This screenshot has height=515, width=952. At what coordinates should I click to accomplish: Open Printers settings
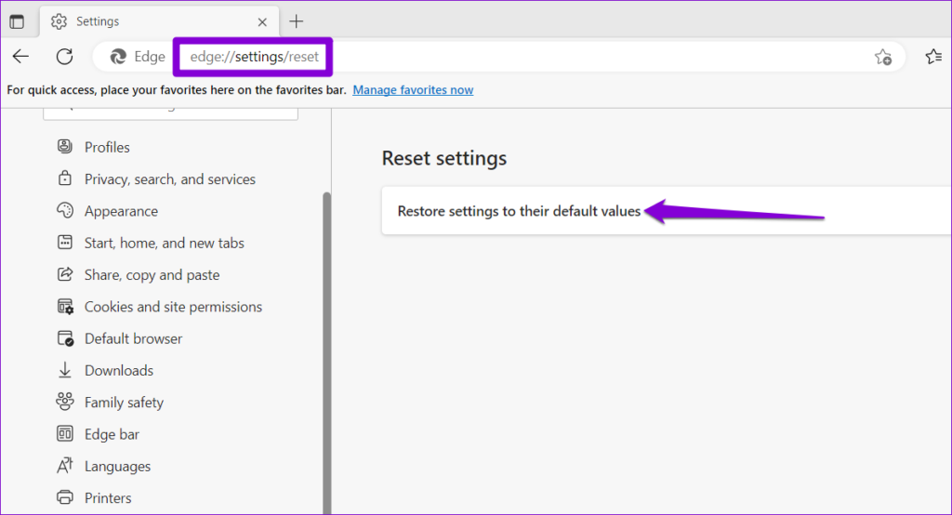[108, 498]
